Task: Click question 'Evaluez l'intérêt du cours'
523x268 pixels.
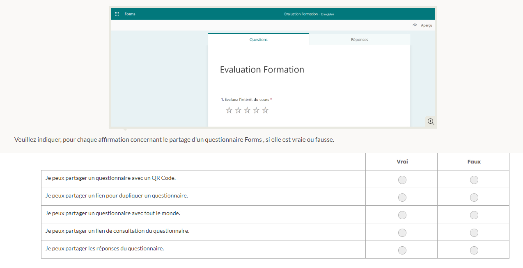Action: [x=246, y=100]
